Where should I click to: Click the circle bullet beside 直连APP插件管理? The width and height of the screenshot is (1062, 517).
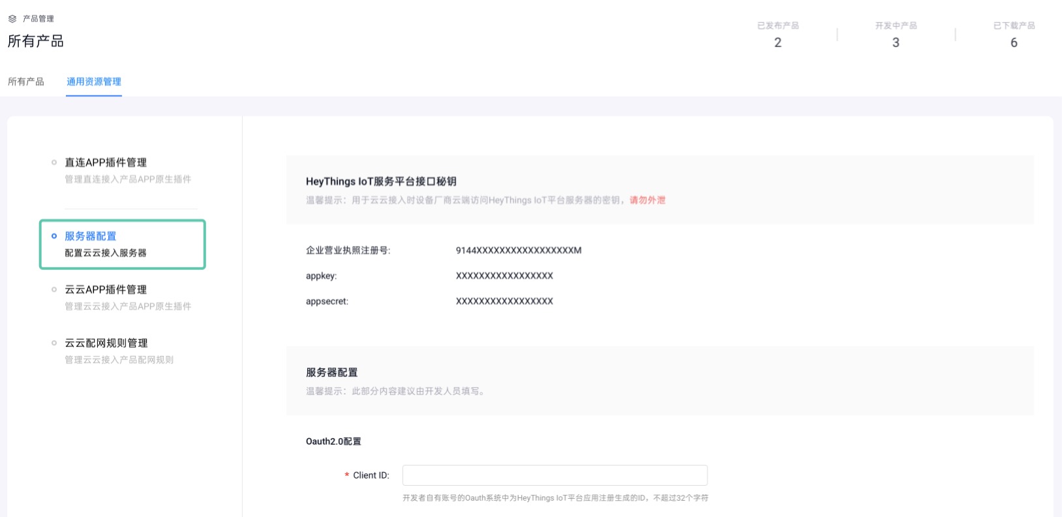[x=54, y=162]
